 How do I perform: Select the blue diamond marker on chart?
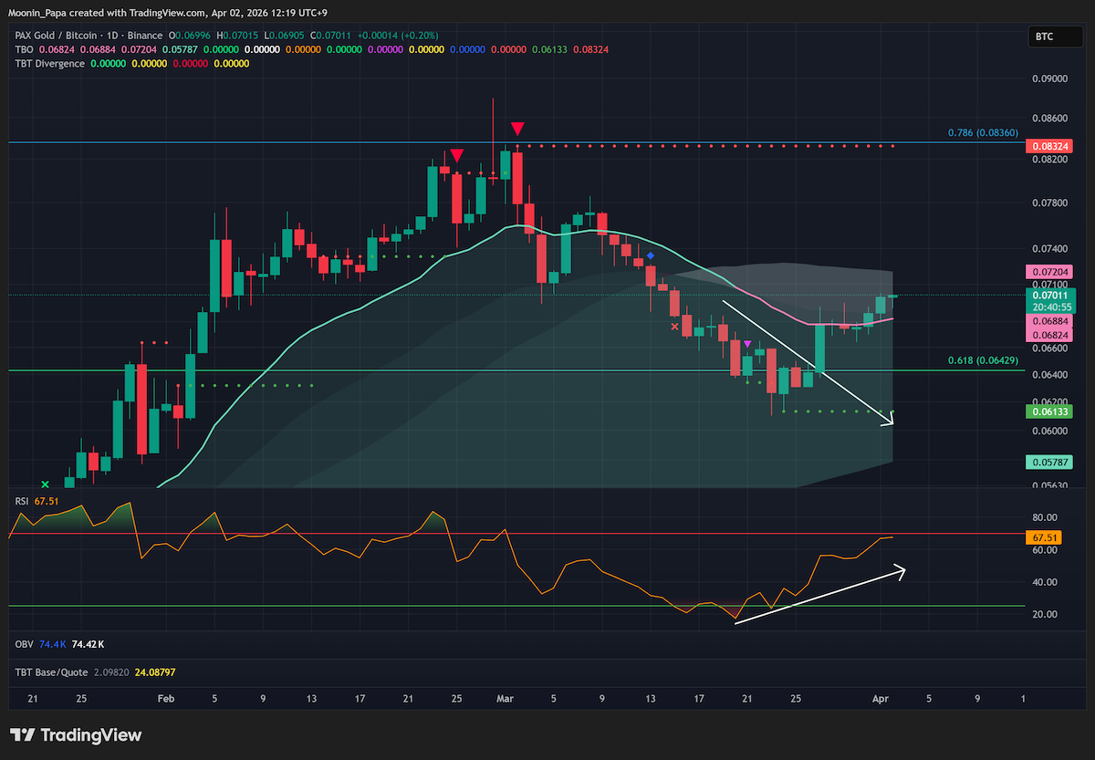tap(650, 256)
